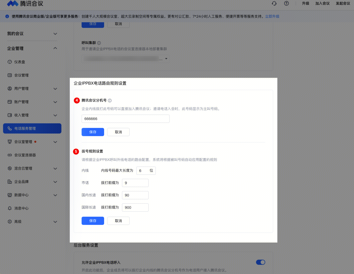354x274 pixels.
Task: Expand 我的会议 section
Action: coord(55,34)
